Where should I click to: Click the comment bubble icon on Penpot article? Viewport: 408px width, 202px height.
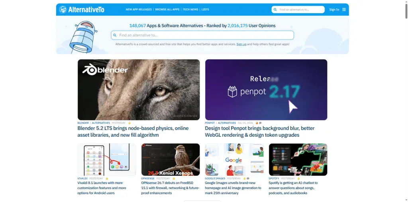coord(260,123)
